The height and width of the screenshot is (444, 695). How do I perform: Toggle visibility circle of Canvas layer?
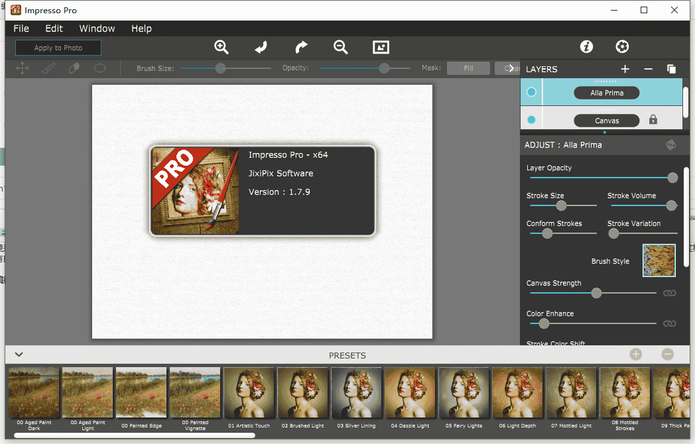coord(531,120)
